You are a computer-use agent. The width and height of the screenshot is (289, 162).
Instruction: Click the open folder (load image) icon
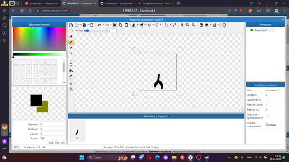click(76, 25)
